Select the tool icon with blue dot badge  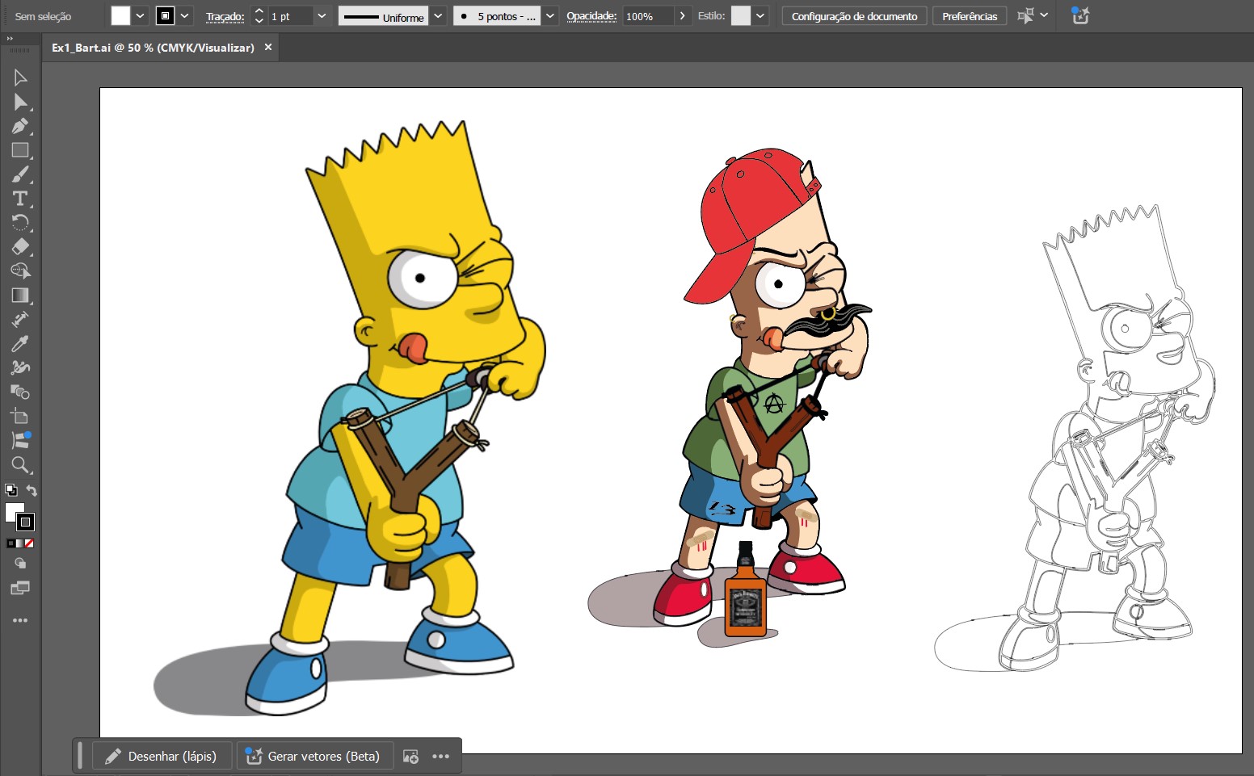[x=20, y=441]
